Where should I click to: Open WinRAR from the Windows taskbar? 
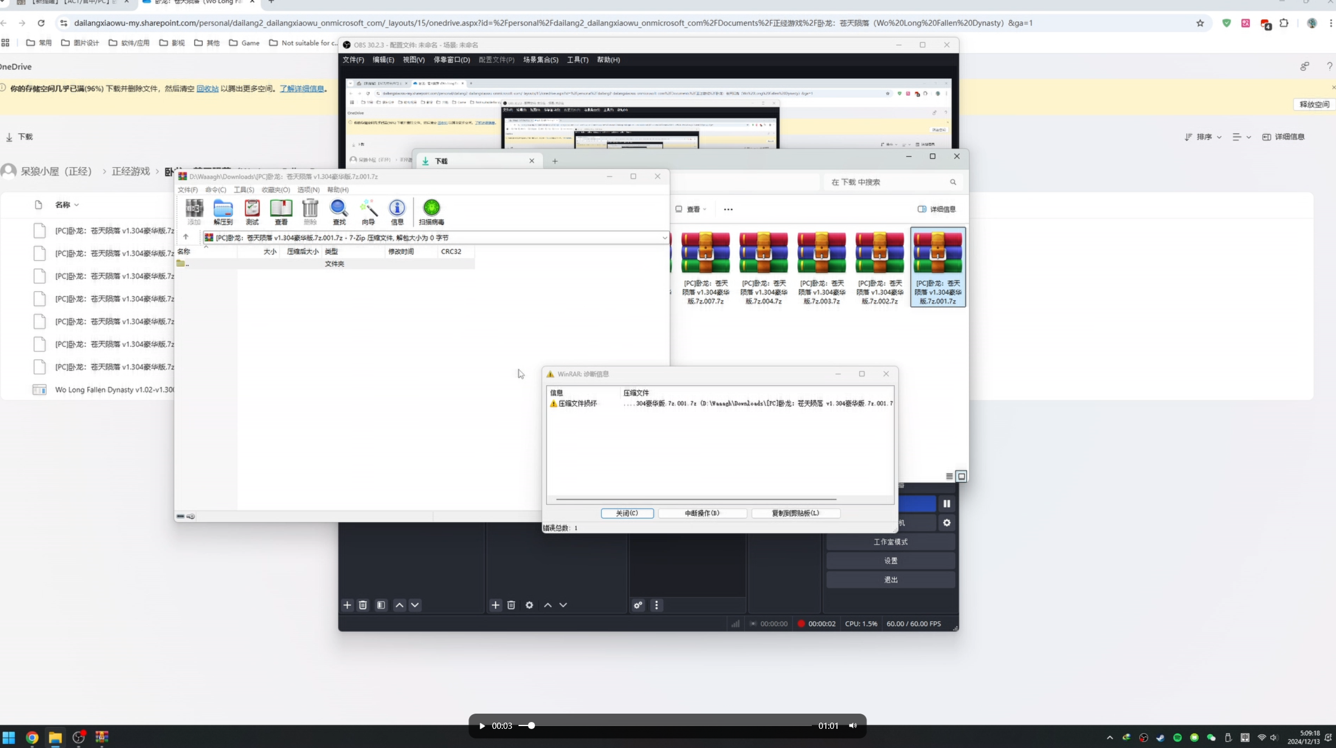(x=102, y=737)
